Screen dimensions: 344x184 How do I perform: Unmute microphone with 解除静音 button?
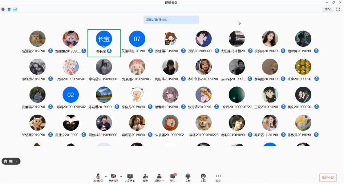coord(98,177)
